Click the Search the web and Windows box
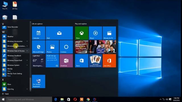 pos(29,99)
